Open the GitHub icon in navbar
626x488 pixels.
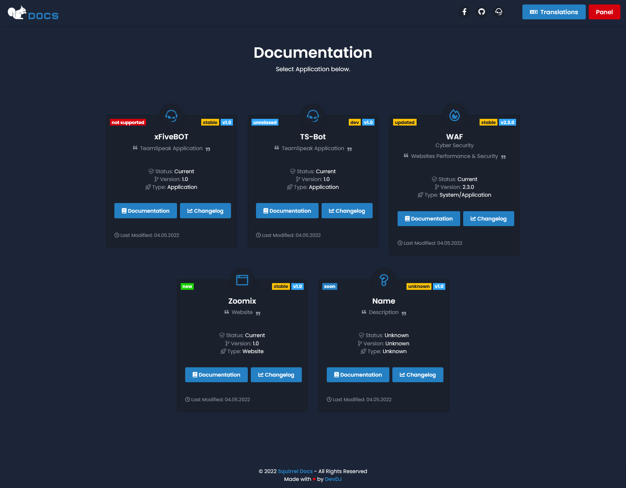point(481,12)
